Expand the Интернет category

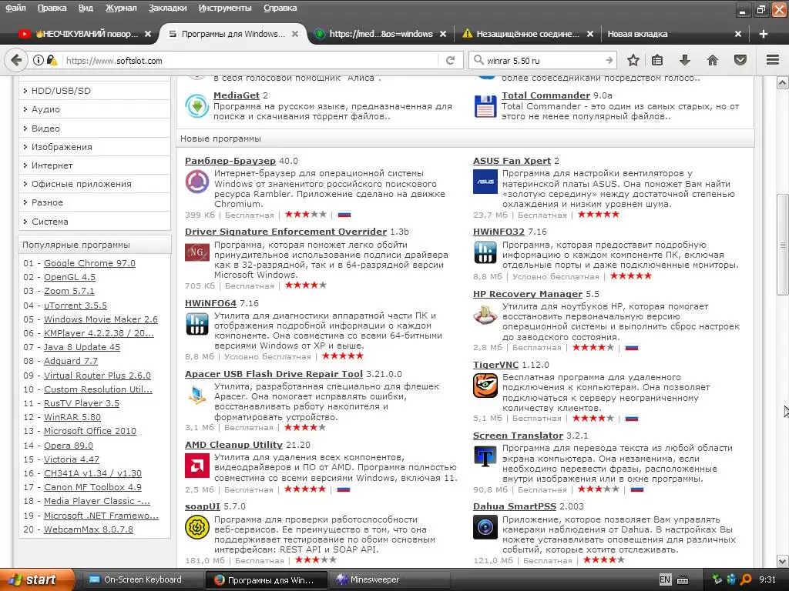(x=95, y=166)
